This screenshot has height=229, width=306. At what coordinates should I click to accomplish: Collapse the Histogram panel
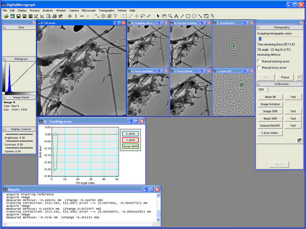5,59
